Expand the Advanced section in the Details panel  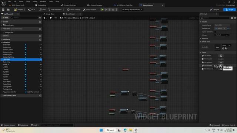[x=201, y=38]
